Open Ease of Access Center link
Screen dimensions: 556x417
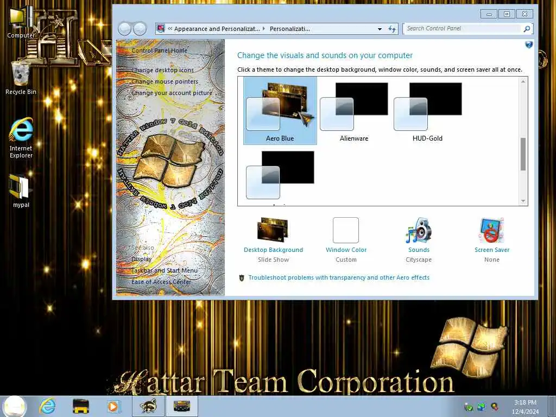pos(161,282)
